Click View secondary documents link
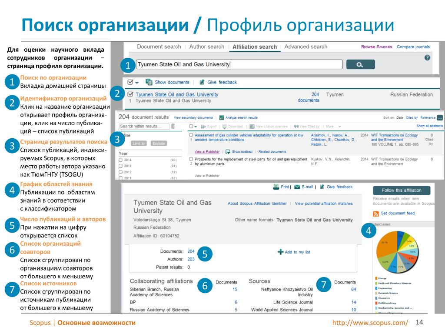Image resolution: width=445 pixels, height=334 pixels. coord(193,117)
